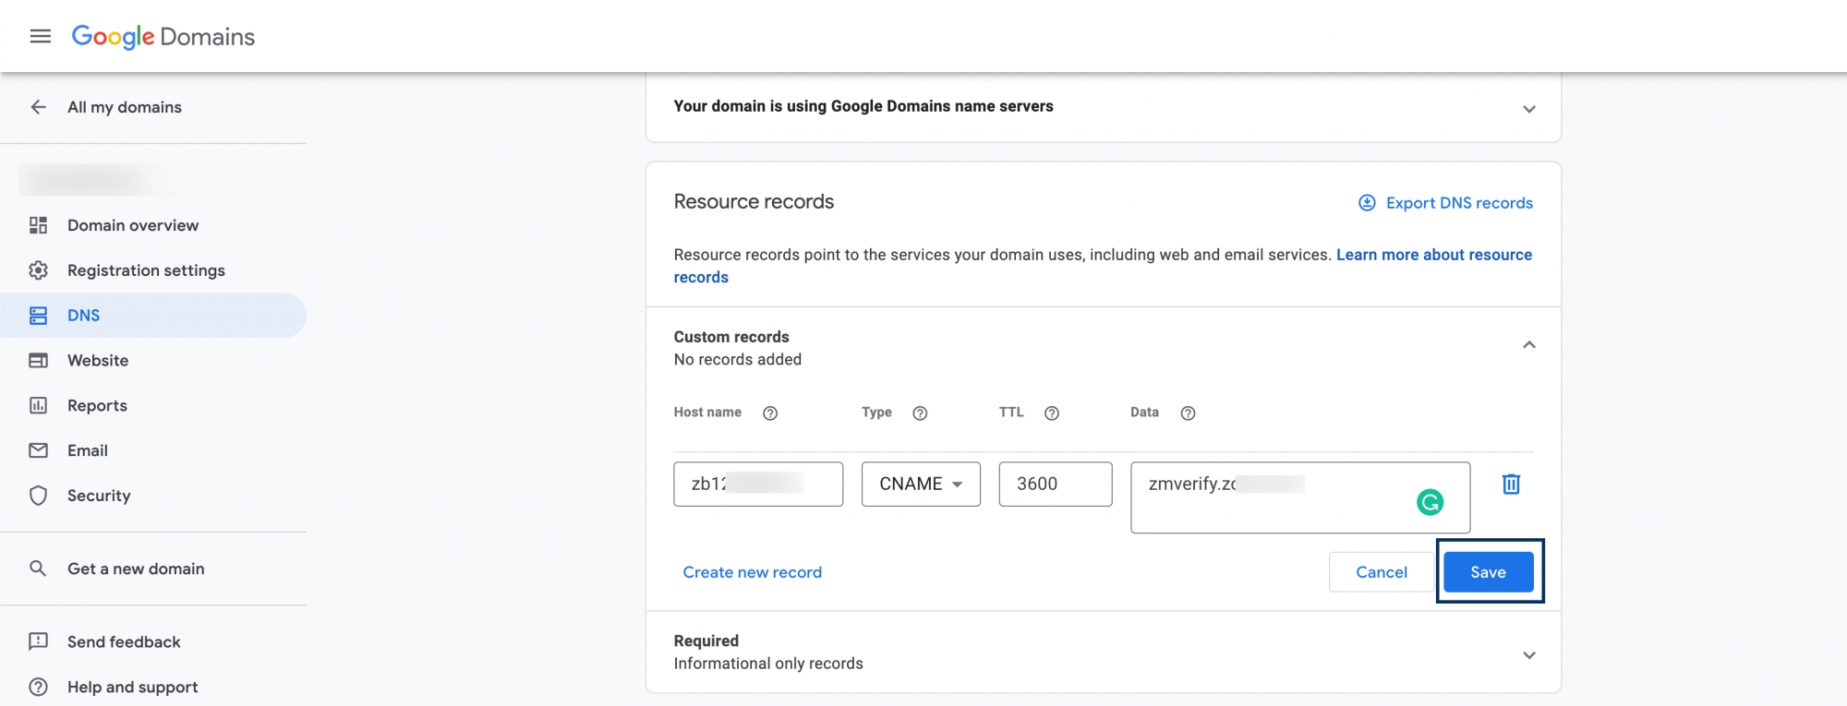1847x706 pixels.
Task: Open the record Type CNAME dropdown
Action: click(920, 485)
